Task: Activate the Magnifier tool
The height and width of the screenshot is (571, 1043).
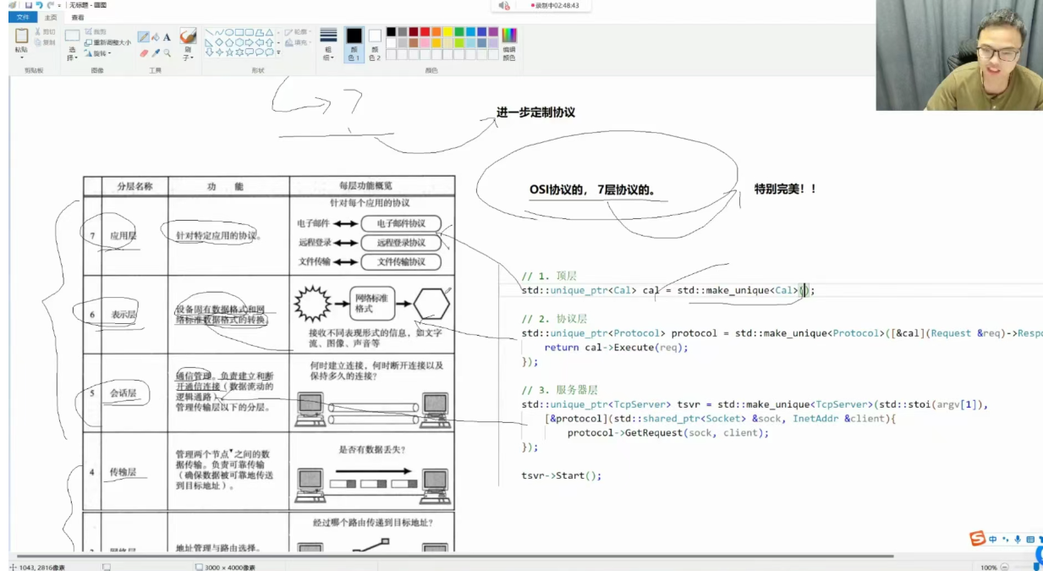Action: (167, 52)
